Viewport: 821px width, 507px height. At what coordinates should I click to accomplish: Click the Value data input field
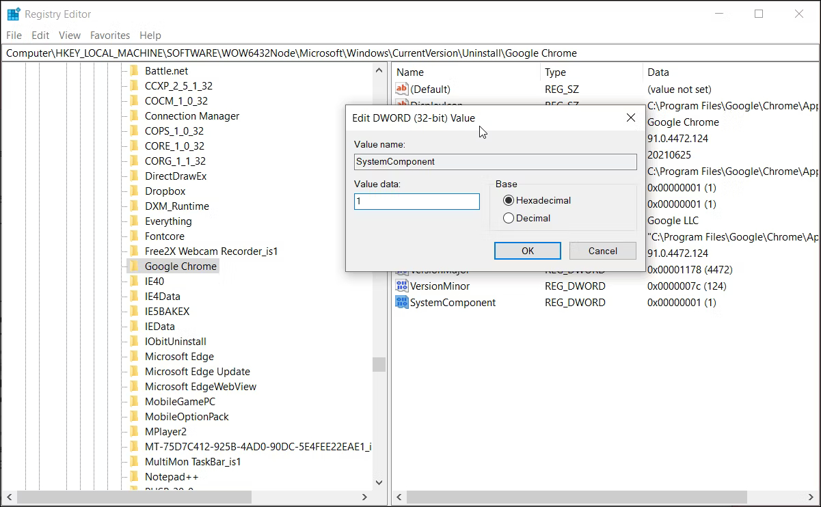point(417,202)
